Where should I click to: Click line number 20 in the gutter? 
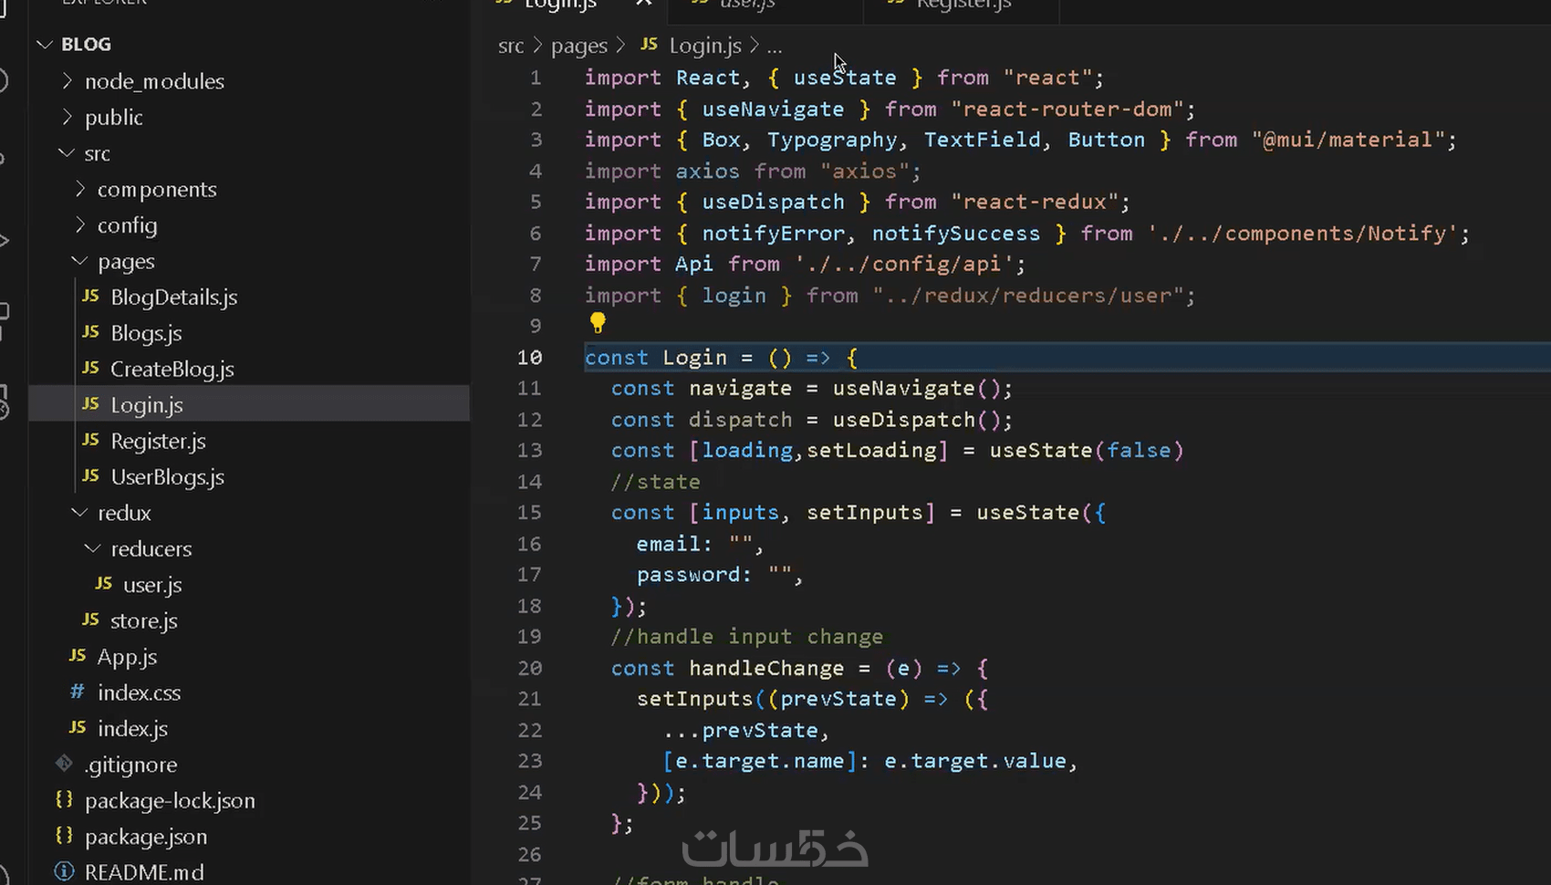tap(529, 667)
